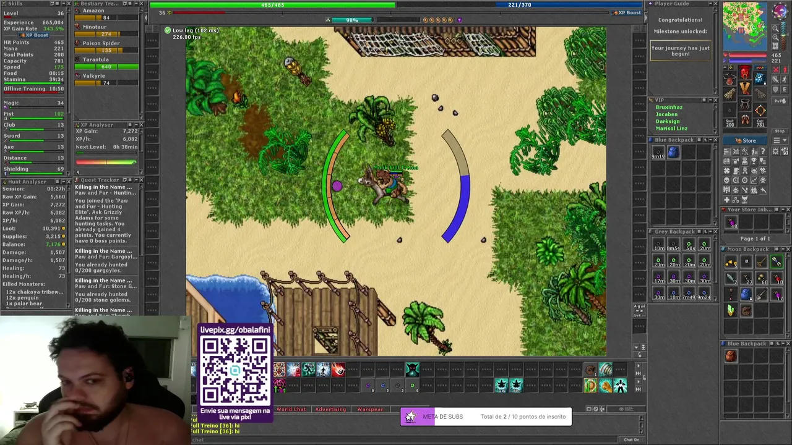Select the green crystal in Moon Backpack
792x445 pixels.
pos(731,310)
